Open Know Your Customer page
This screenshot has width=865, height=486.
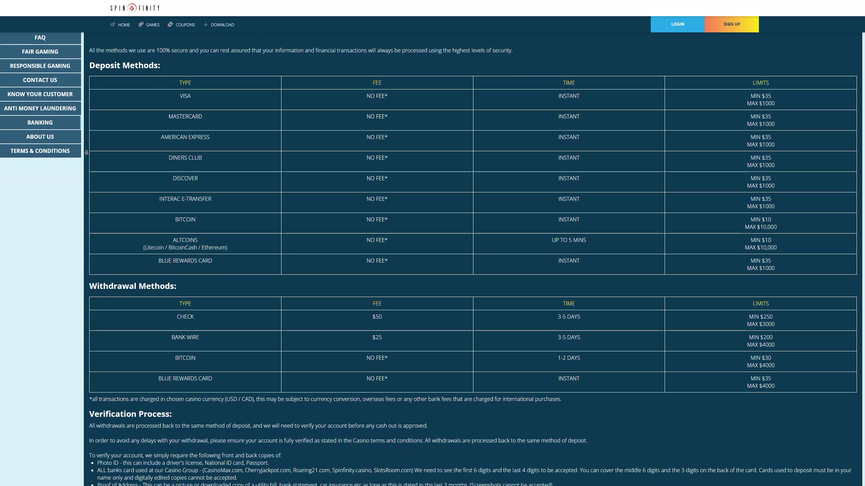click(x=40, y=94)
